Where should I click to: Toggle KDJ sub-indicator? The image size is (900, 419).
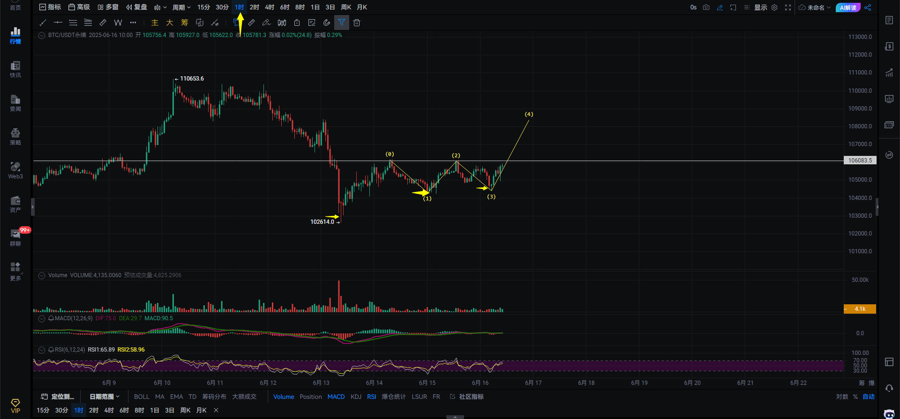(356, 397)
